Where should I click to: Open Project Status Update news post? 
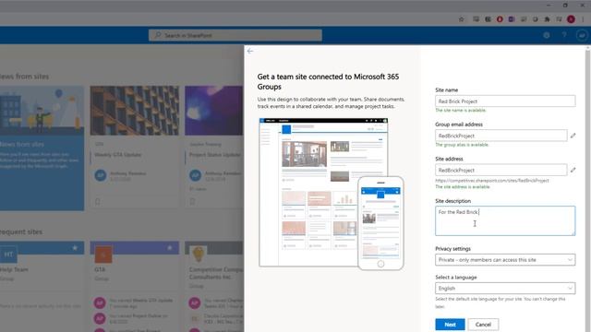tap(215, 155)
